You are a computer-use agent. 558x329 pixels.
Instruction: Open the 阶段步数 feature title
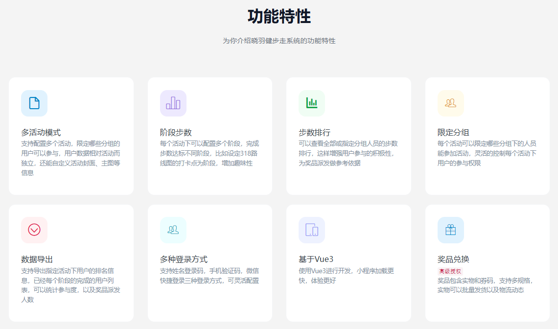point(176,133)
